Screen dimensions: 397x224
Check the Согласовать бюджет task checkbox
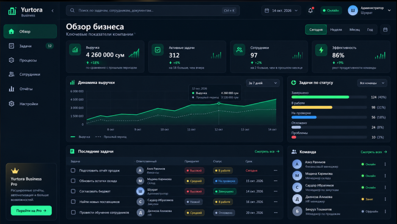[x=73, y=191]
